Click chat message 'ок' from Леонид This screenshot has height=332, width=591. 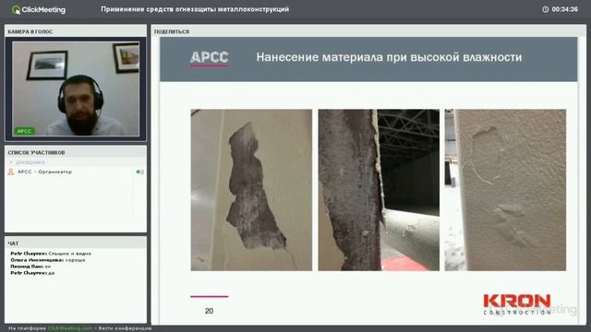[48, 267]
